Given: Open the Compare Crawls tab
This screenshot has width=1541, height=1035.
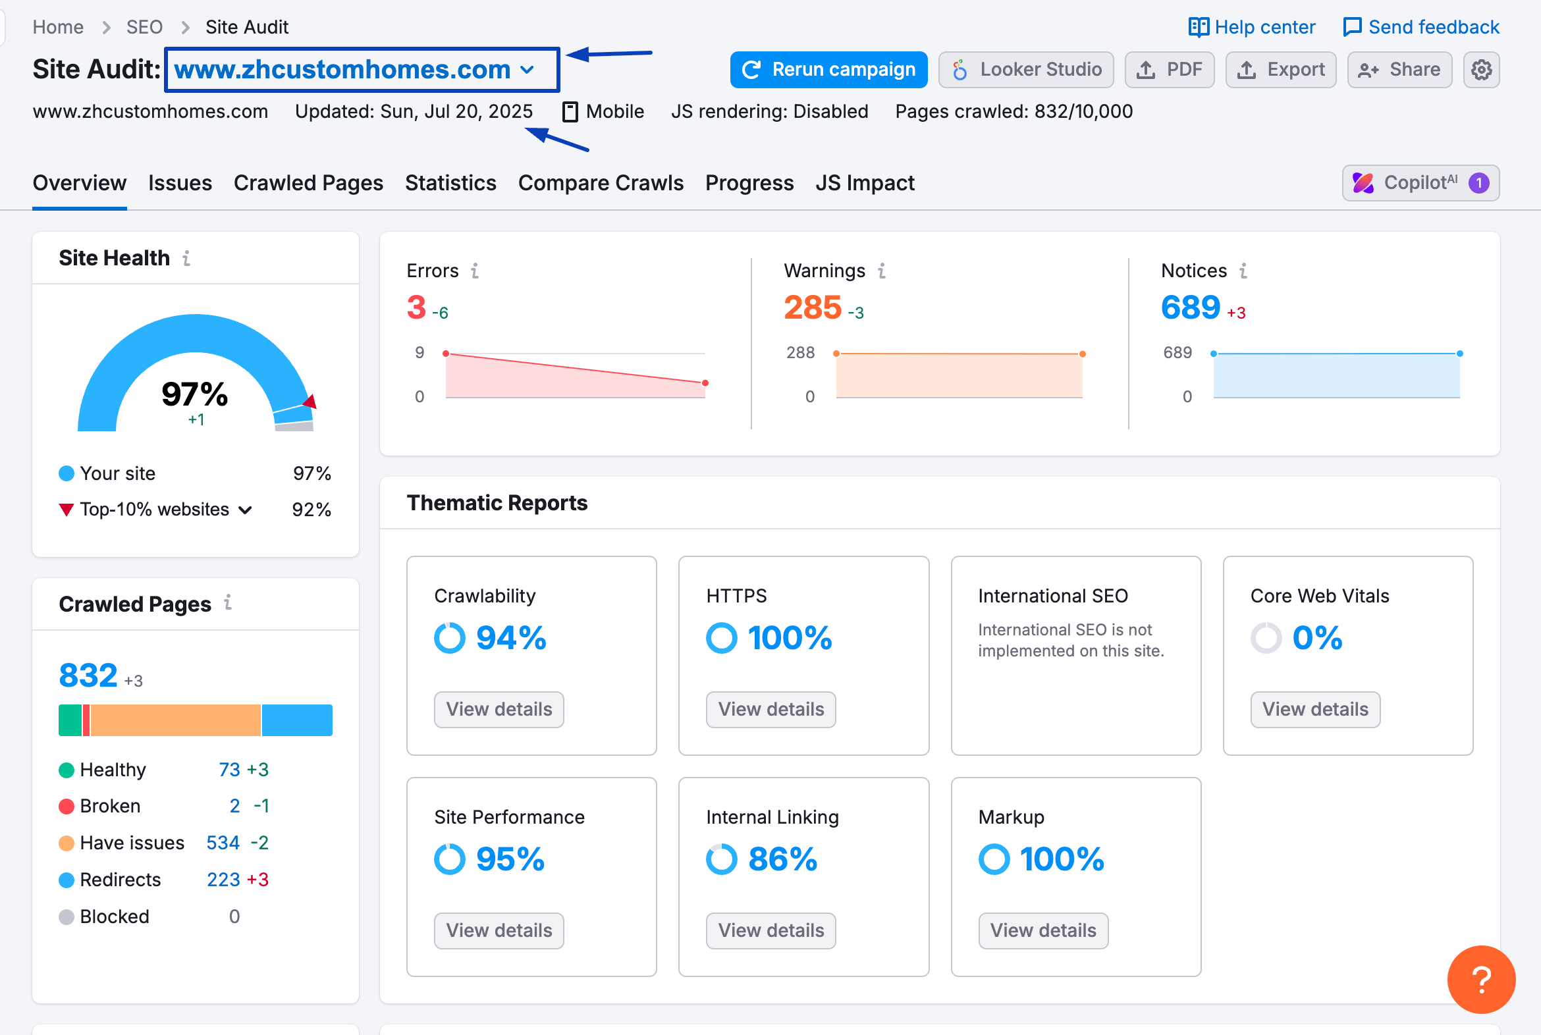Looking at the screenshot, I should click(x=600, y=183).
